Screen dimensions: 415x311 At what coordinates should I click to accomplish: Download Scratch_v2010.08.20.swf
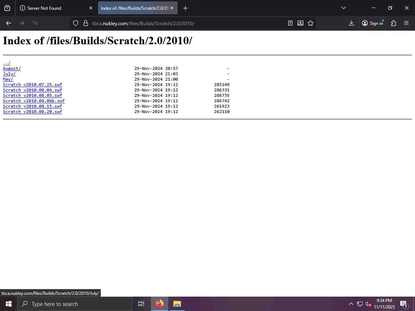click(32, 112)
